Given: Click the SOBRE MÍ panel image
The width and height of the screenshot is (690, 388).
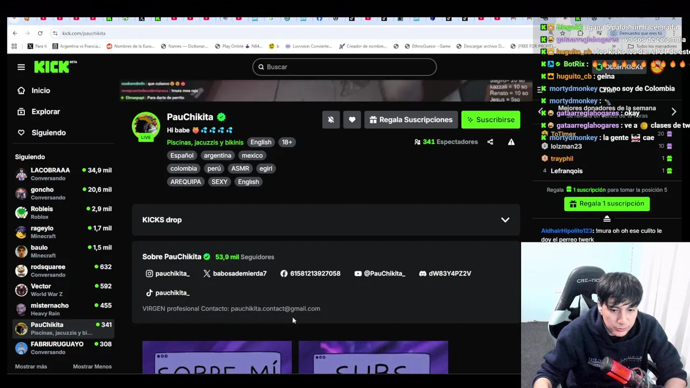Looking at the screenshot, I should [x=217, y=357].
